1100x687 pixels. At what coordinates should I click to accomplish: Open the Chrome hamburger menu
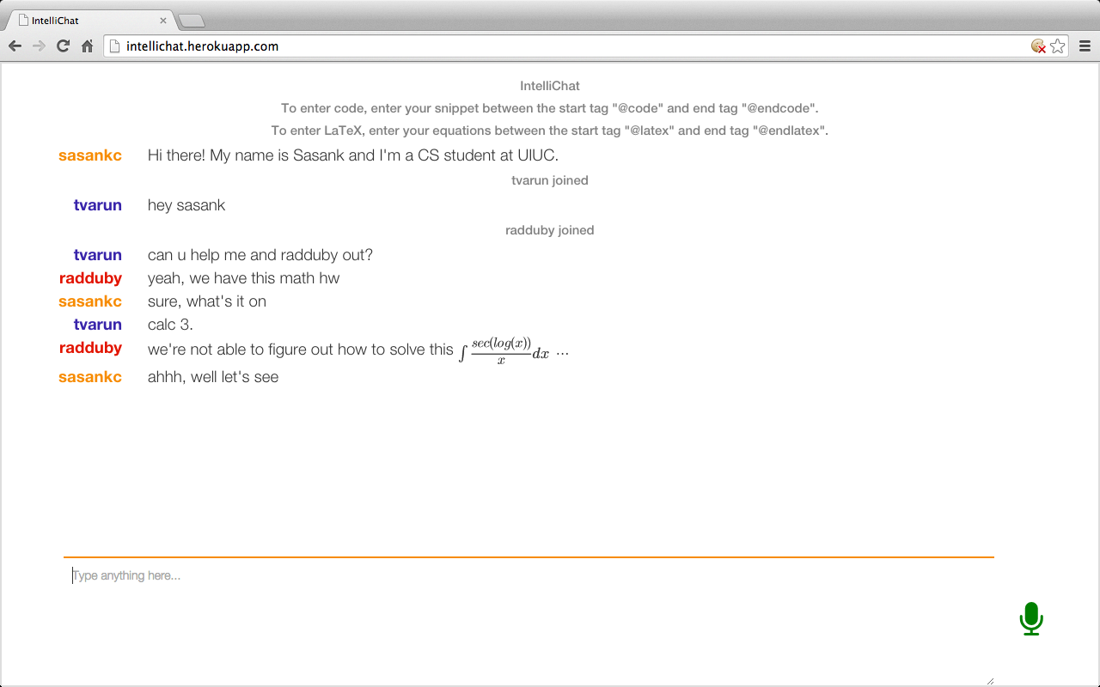pyautogui.click(x=1085, y=46)
